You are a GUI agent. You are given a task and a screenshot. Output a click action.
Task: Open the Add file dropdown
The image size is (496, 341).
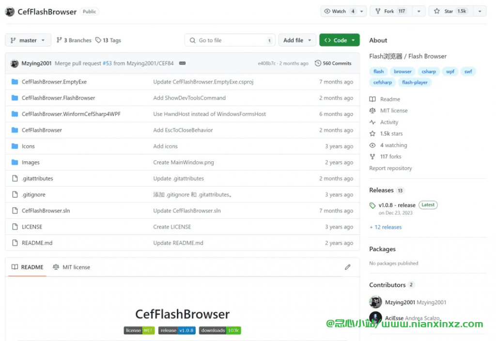click(x=297, y=40)
